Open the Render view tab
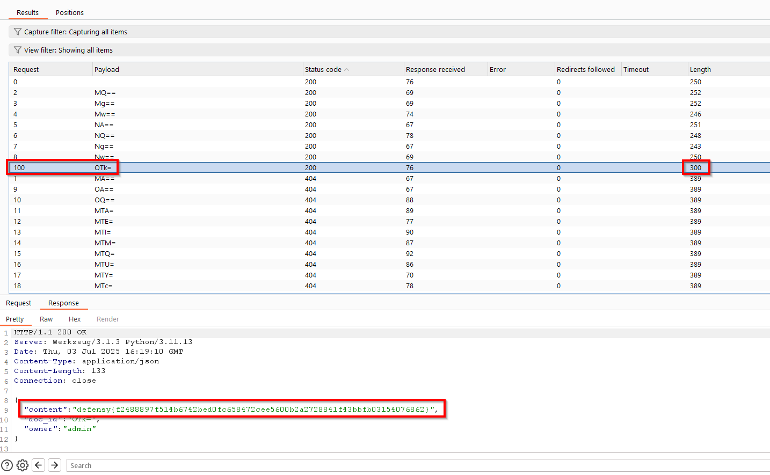This screenshot has width=770, height=475. point(108,319)
